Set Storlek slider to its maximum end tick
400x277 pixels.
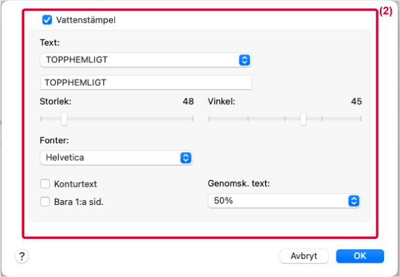pos(192,118)
